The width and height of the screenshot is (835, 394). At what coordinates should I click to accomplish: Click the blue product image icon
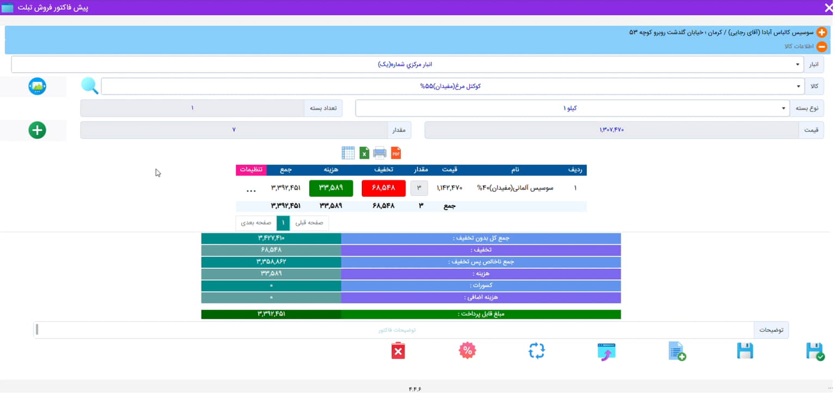(37, 86)
